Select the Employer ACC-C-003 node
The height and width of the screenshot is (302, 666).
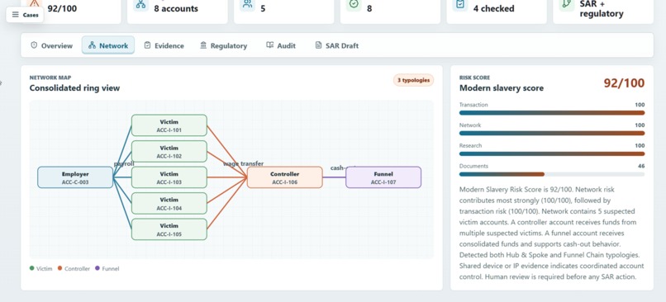[75, 177]
